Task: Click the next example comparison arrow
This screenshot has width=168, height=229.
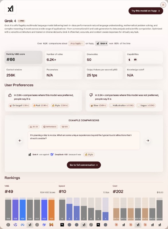Action: [148, 141]
